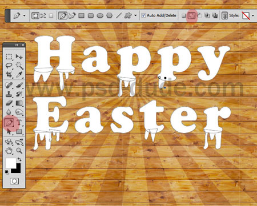Pick the Ellipse shape tool
This screenshot has width=257, height=206.
100,15
